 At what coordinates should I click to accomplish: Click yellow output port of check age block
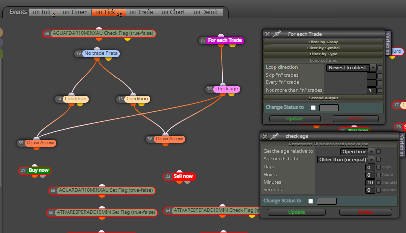pyautogui.click(x=231, y=94)
